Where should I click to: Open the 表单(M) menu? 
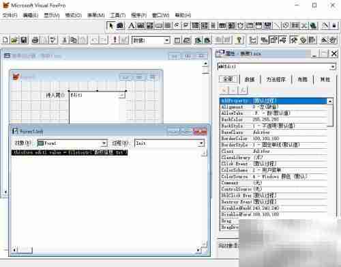(96, 15)
